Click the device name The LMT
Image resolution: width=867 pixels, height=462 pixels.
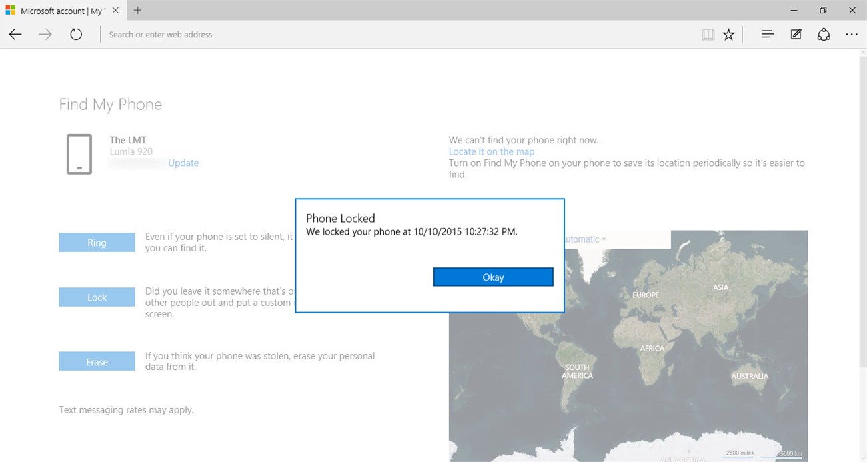(128, 140)
